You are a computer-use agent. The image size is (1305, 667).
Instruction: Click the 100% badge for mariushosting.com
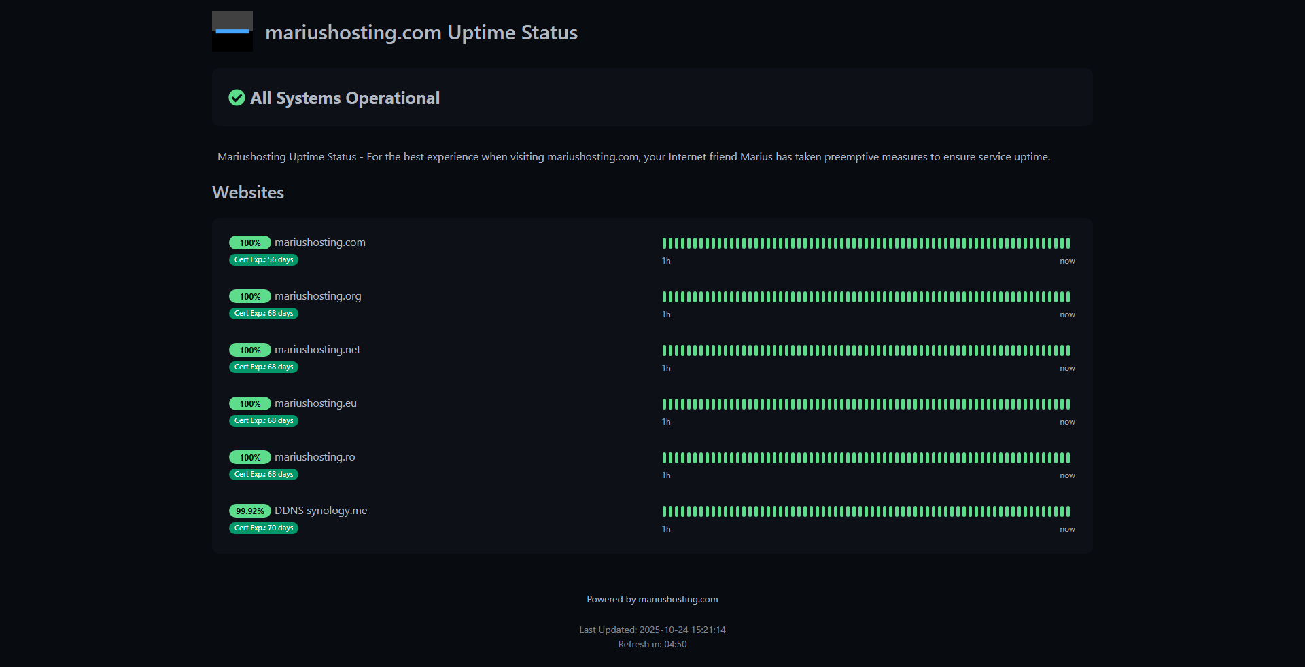tap(249, 242)
